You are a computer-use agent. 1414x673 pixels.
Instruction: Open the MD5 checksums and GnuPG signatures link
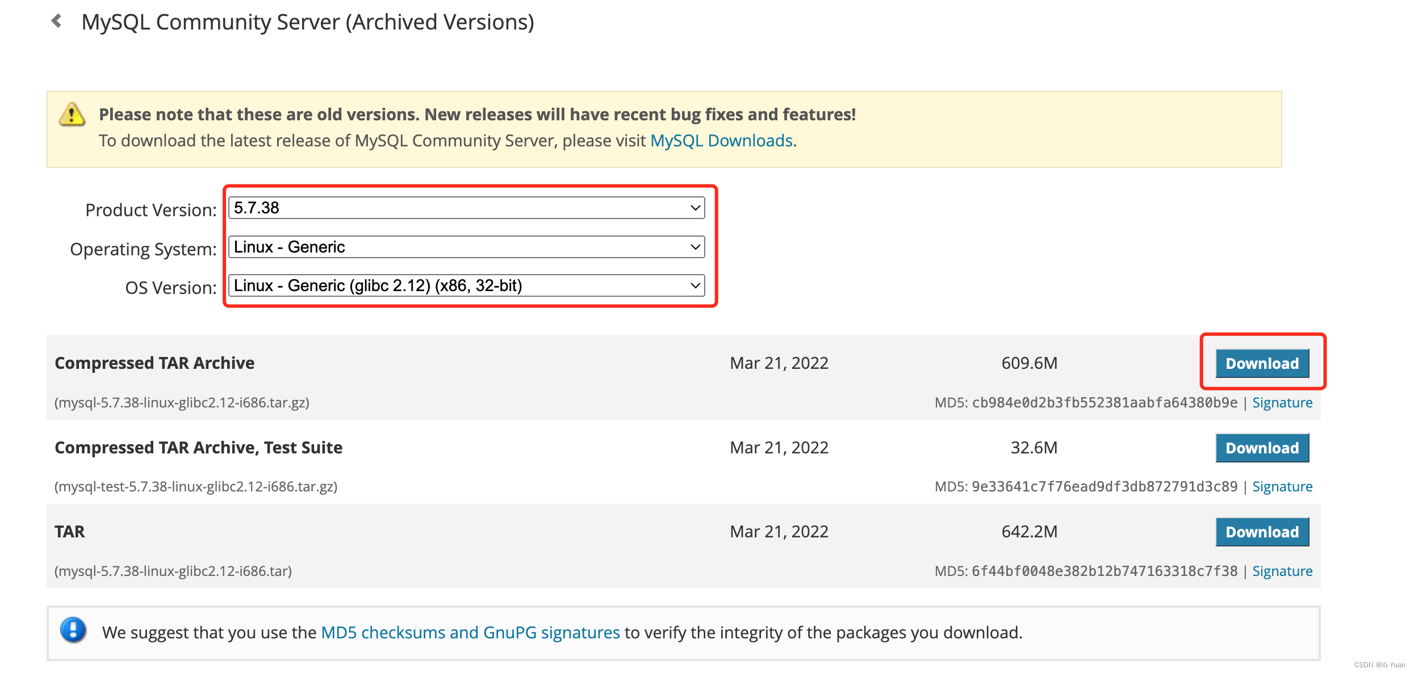pos(470,632)
